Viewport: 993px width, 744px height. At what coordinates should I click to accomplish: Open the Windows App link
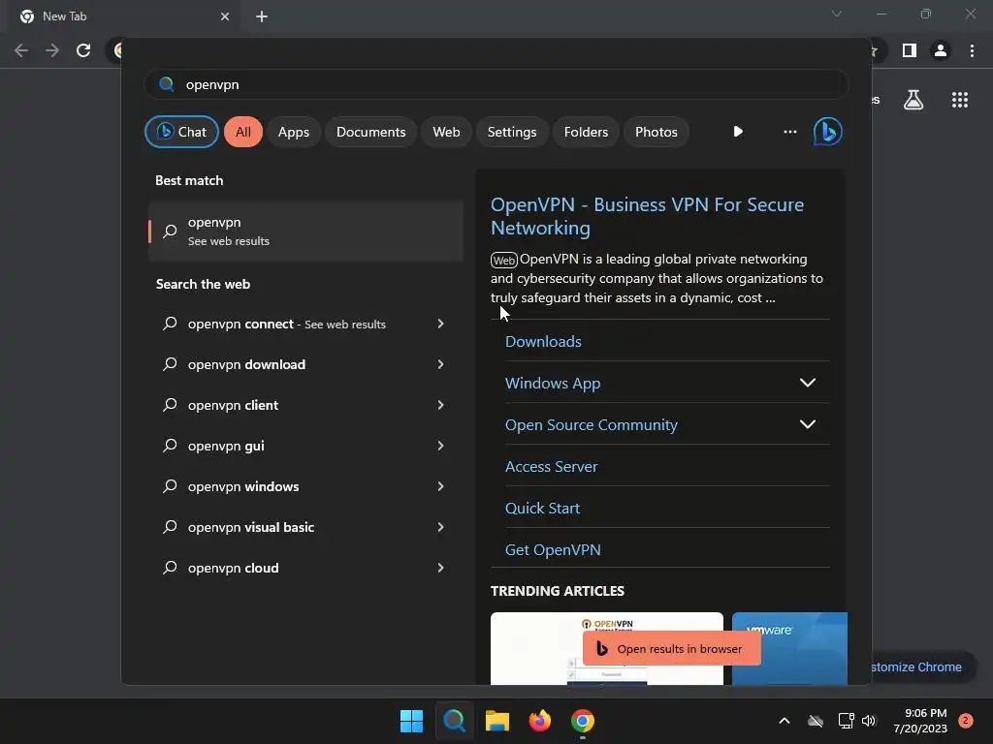[553, 384]
